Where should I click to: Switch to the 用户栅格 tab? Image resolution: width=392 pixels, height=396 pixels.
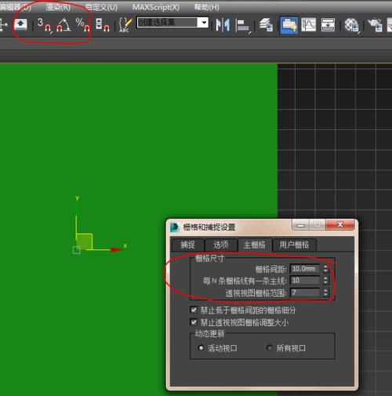pos(294,245)
